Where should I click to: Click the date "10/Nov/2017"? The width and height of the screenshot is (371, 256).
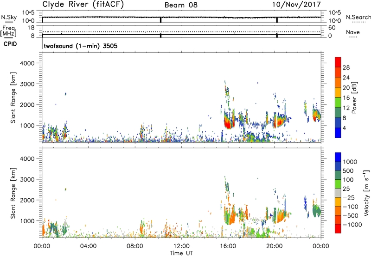pos(296,5)
